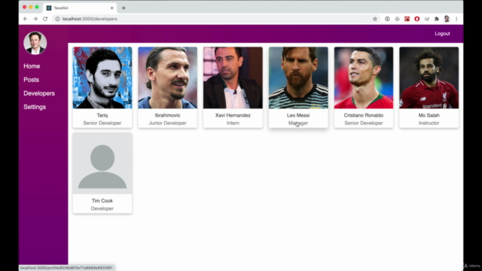Select the TawaSol browser tab
482x271 pixels.
[80, 8]
